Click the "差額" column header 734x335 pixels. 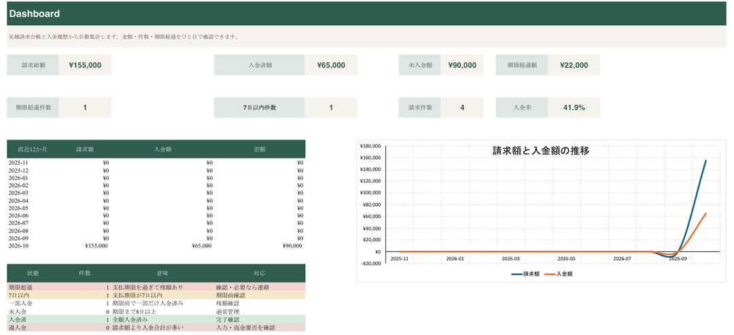pos(260,149)
